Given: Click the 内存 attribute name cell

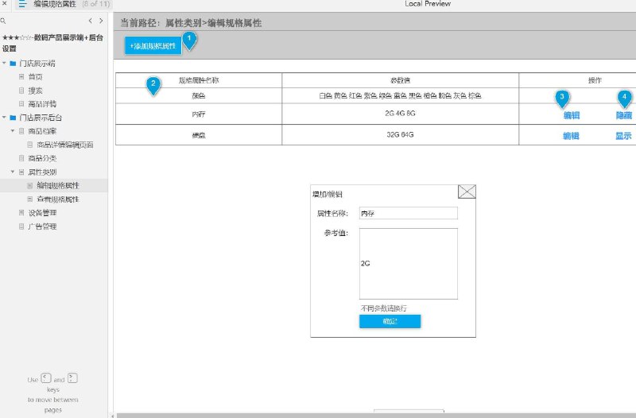Looking at the screenshot, I should [x=199, y=114].
